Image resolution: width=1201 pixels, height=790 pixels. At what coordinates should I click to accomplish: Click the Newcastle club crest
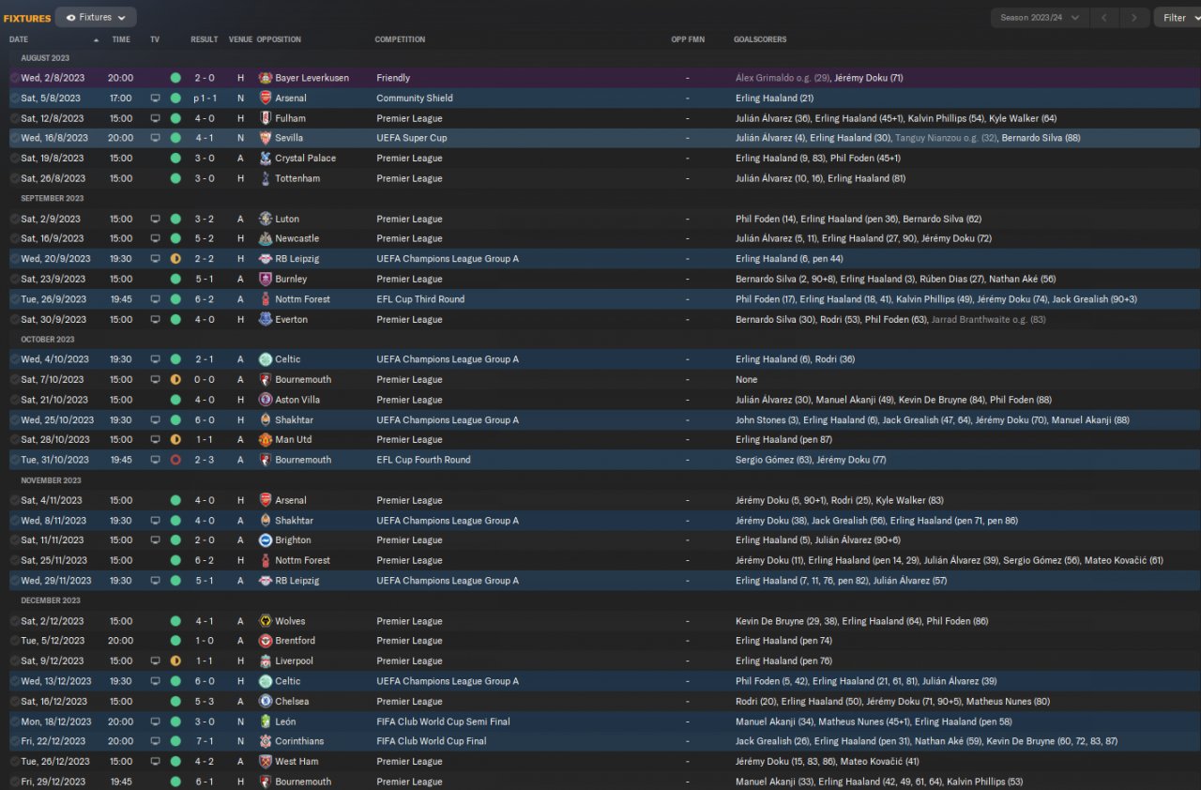(x=266, y=238)
